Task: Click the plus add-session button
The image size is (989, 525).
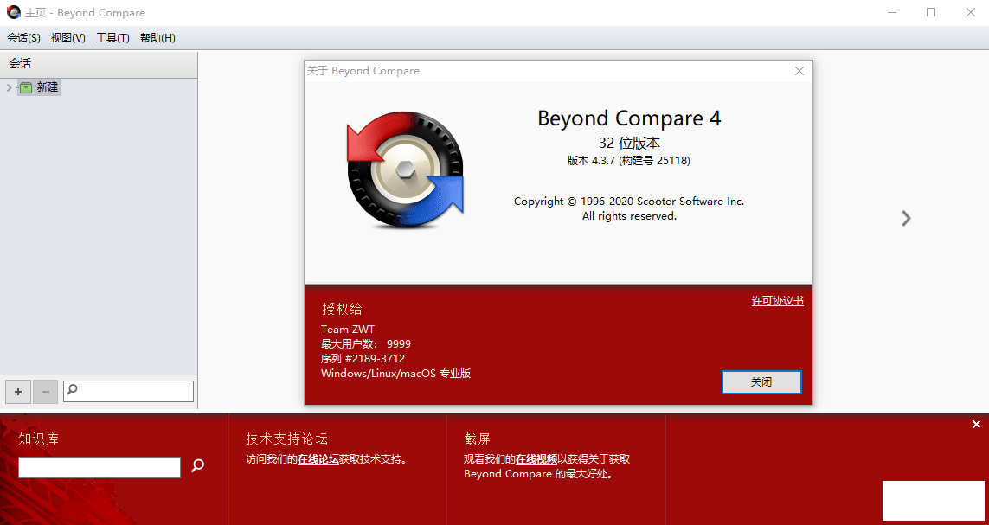Action: point(17,392)
